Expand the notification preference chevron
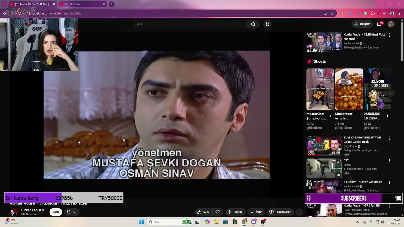Viewport: 404px width, 227px height. point(75,212)
